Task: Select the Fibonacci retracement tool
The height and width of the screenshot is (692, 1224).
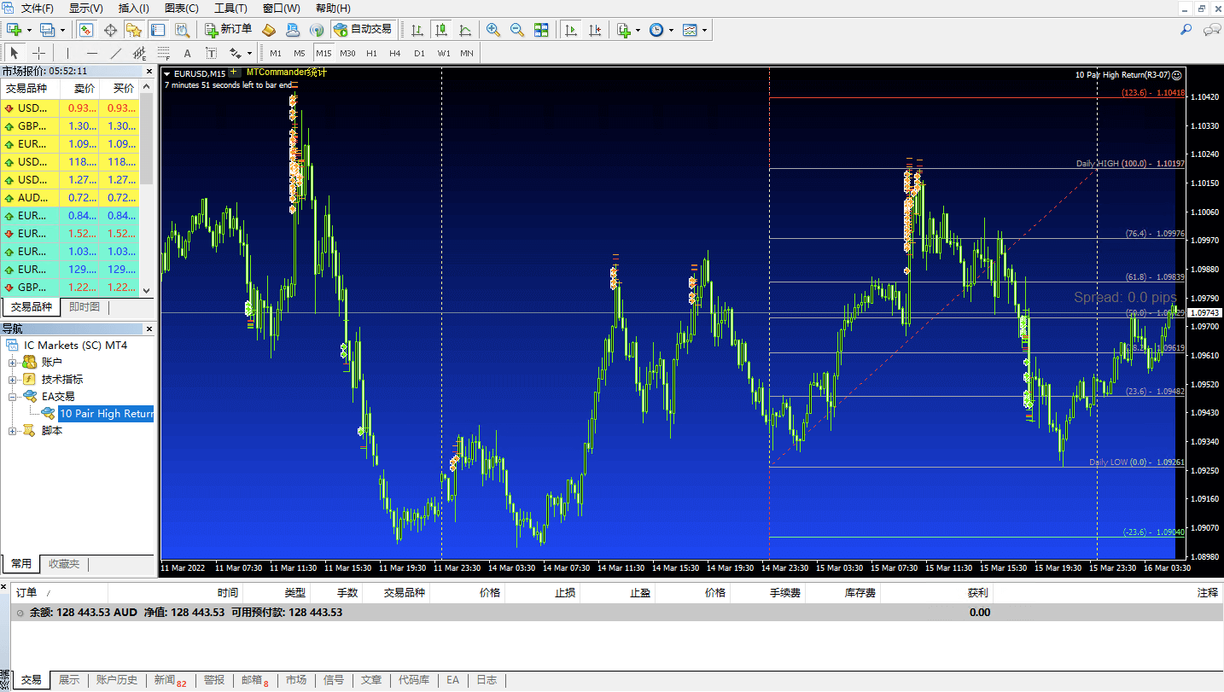Action: [x=163, y=53]
